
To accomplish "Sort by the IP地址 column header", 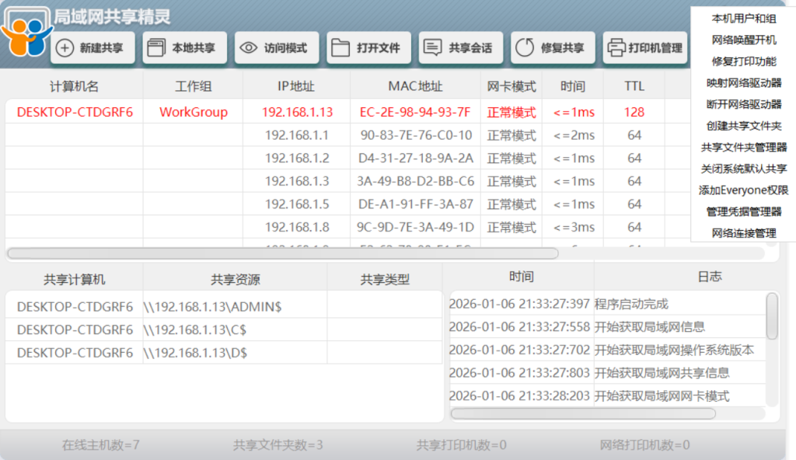I will [296, 86].
